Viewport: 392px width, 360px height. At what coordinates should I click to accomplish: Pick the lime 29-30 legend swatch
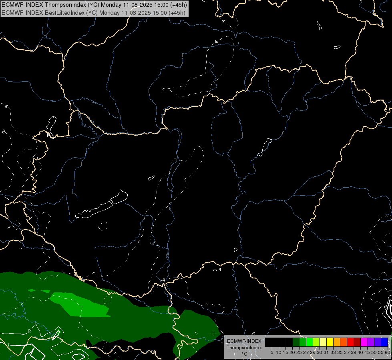click(x=316, y=342)
